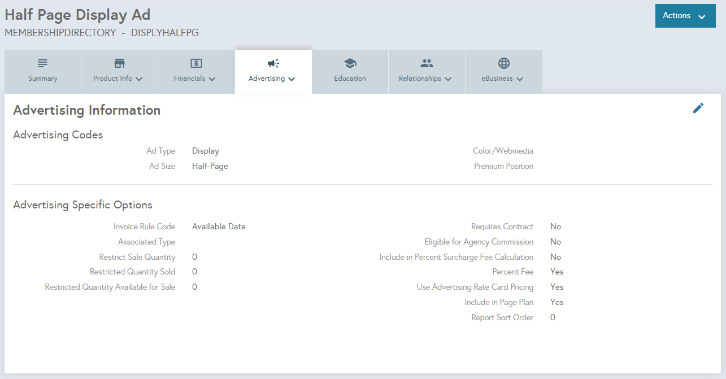
Task: Click the Color/Webmedia label
Action: tap(503, 151)
